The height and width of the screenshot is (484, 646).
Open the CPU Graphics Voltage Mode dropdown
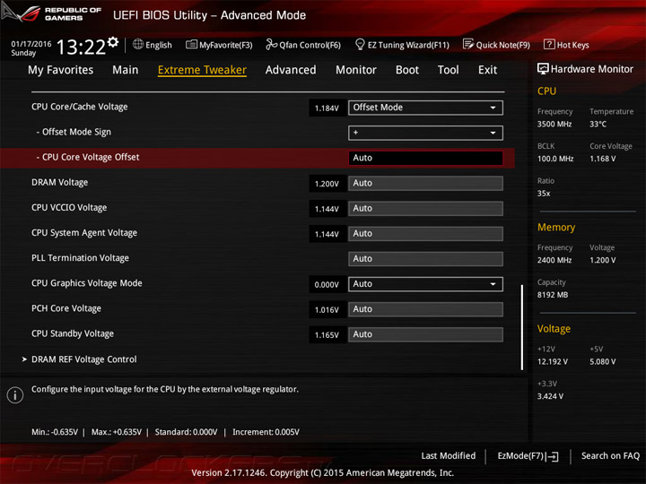(x=425, y=284)
